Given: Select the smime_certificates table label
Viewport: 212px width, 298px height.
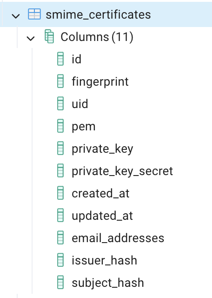Looking at the screenshot, I should click(x=98, y=14).
